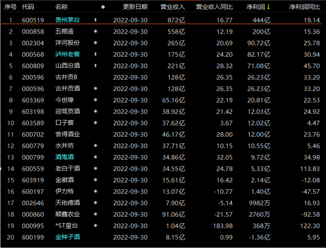Click the 更新日期 column header

135,7
